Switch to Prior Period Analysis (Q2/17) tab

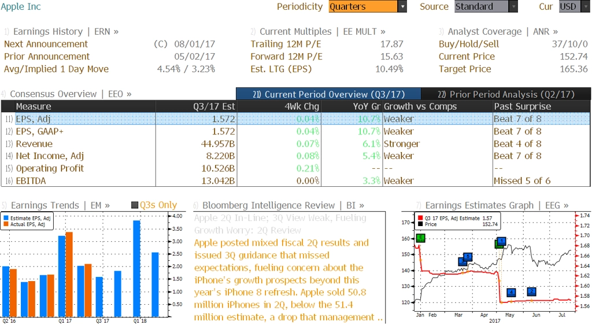click(x=506, y=94)
